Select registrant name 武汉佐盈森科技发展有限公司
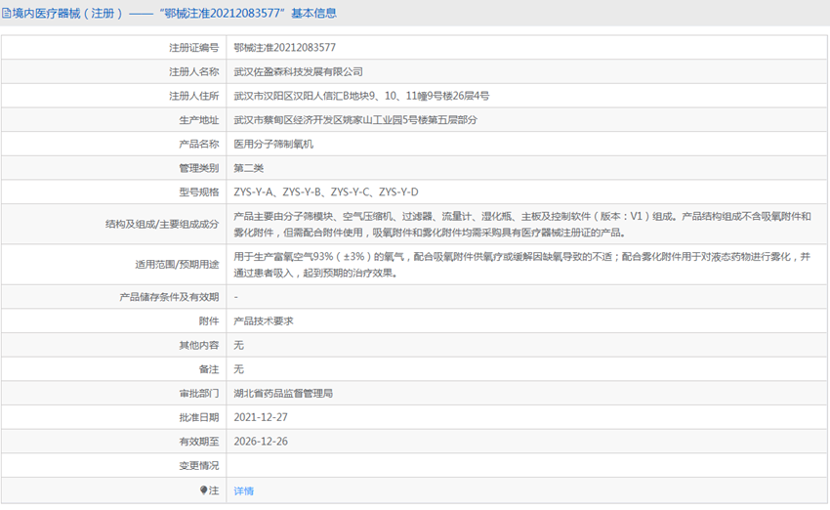The width and height of the screenshot is (830, 510). (299, 71)
